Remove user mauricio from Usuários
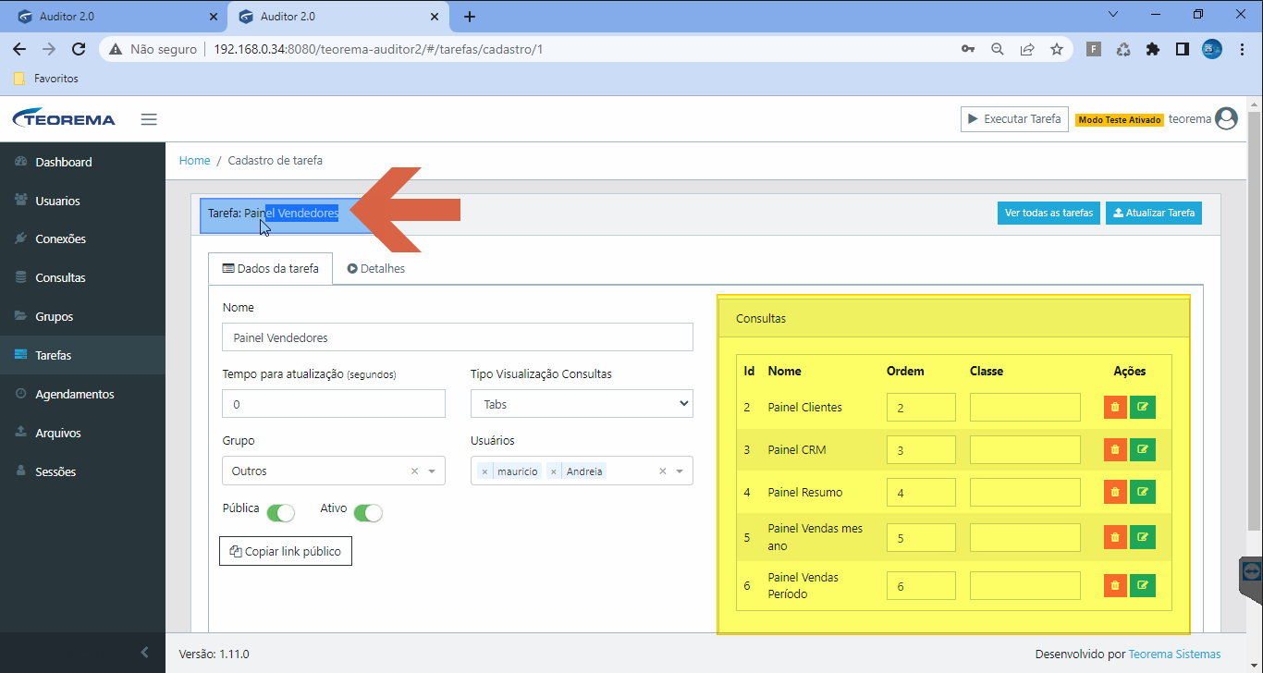 (484, 471)
